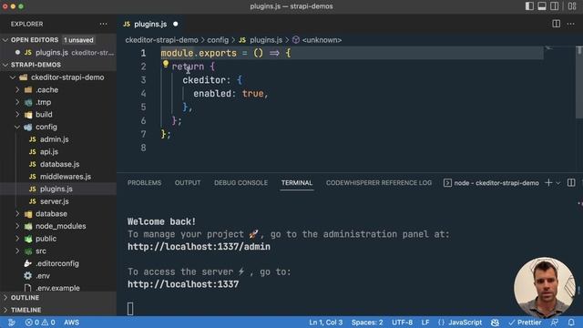This screenshot has width=583, height=328.
Task: Change end of line sequence LF
Action: click(425, 323)
